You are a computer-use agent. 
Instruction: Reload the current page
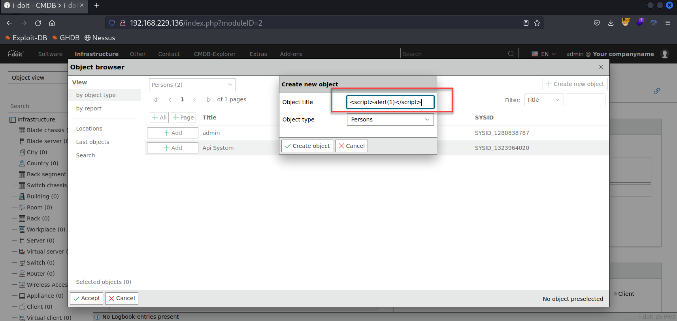point(38,23)
